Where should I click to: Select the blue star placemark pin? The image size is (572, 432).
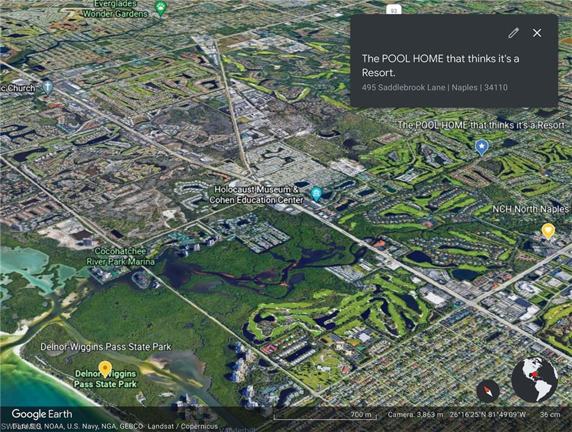[481, 147]
